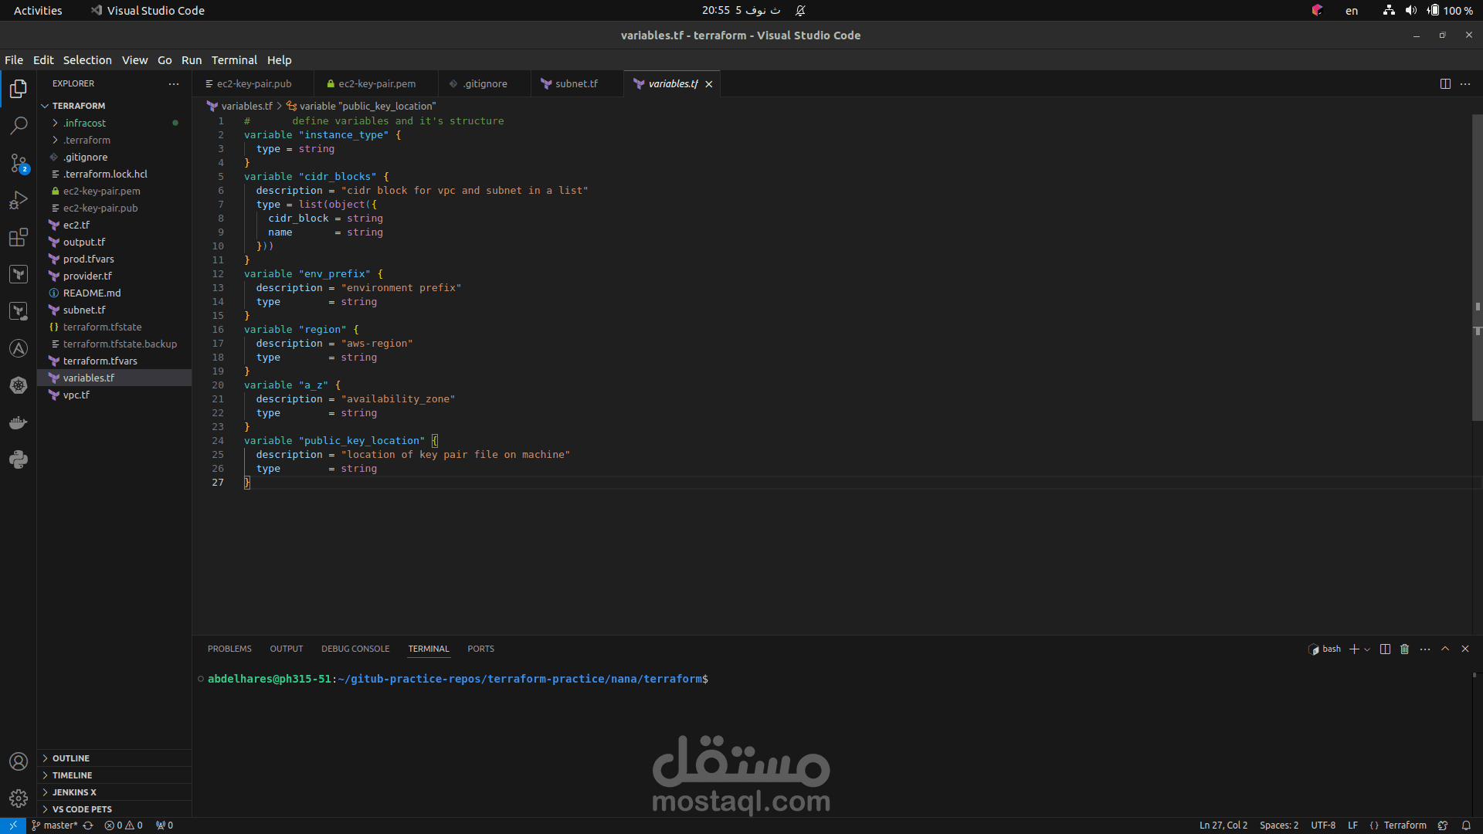Split the editor right icon

[x=1445, y=83]
